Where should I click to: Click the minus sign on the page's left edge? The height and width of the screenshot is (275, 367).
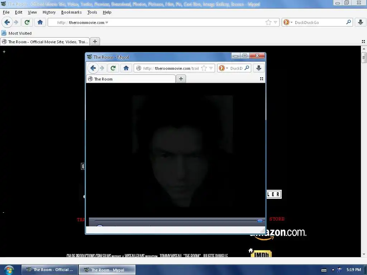tap(3, 213)
